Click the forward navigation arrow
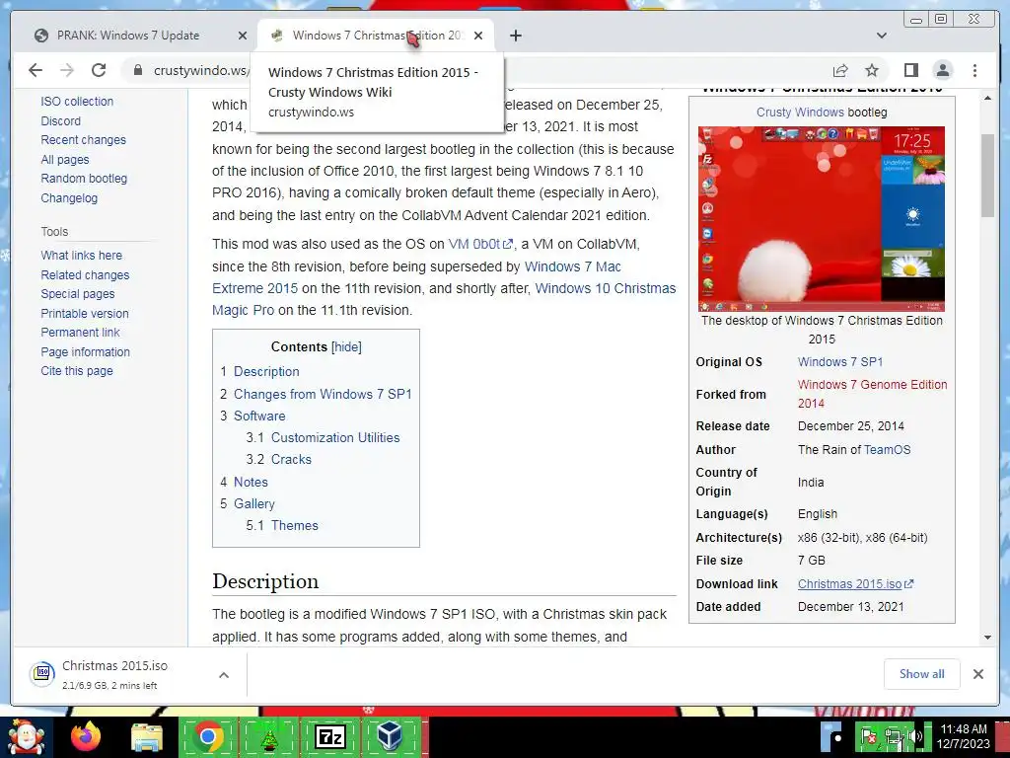1010x758 pixels. point(67,70)
